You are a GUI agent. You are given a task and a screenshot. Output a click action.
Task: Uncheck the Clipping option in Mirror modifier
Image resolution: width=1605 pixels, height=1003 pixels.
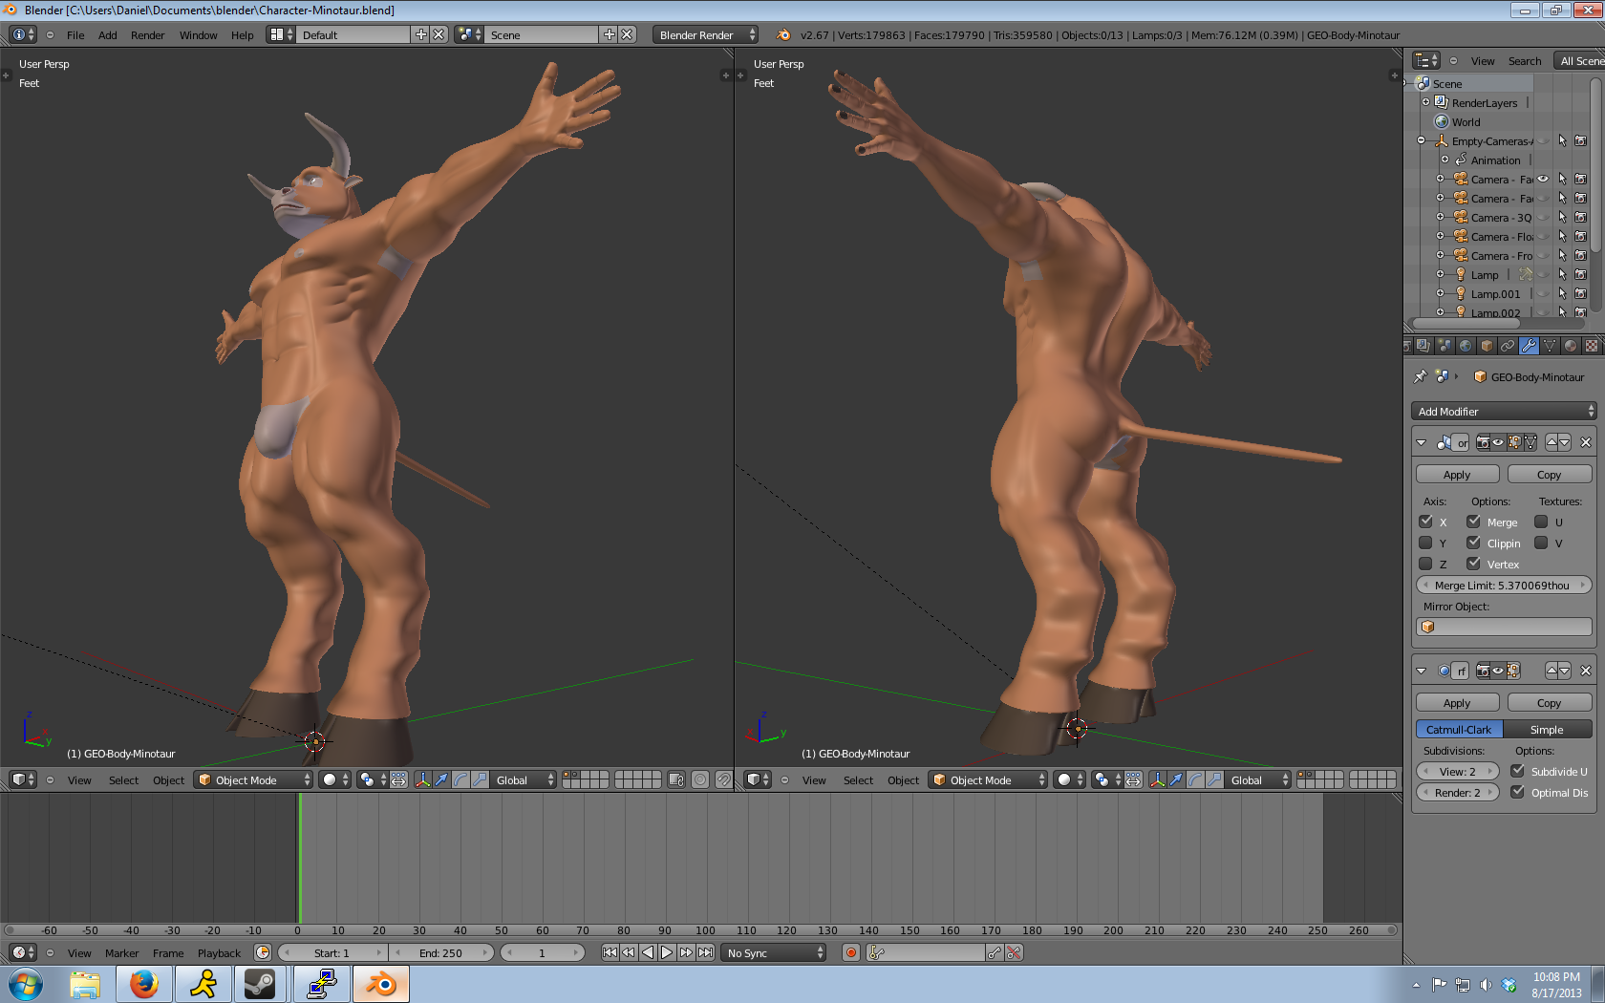(1473, 544)
